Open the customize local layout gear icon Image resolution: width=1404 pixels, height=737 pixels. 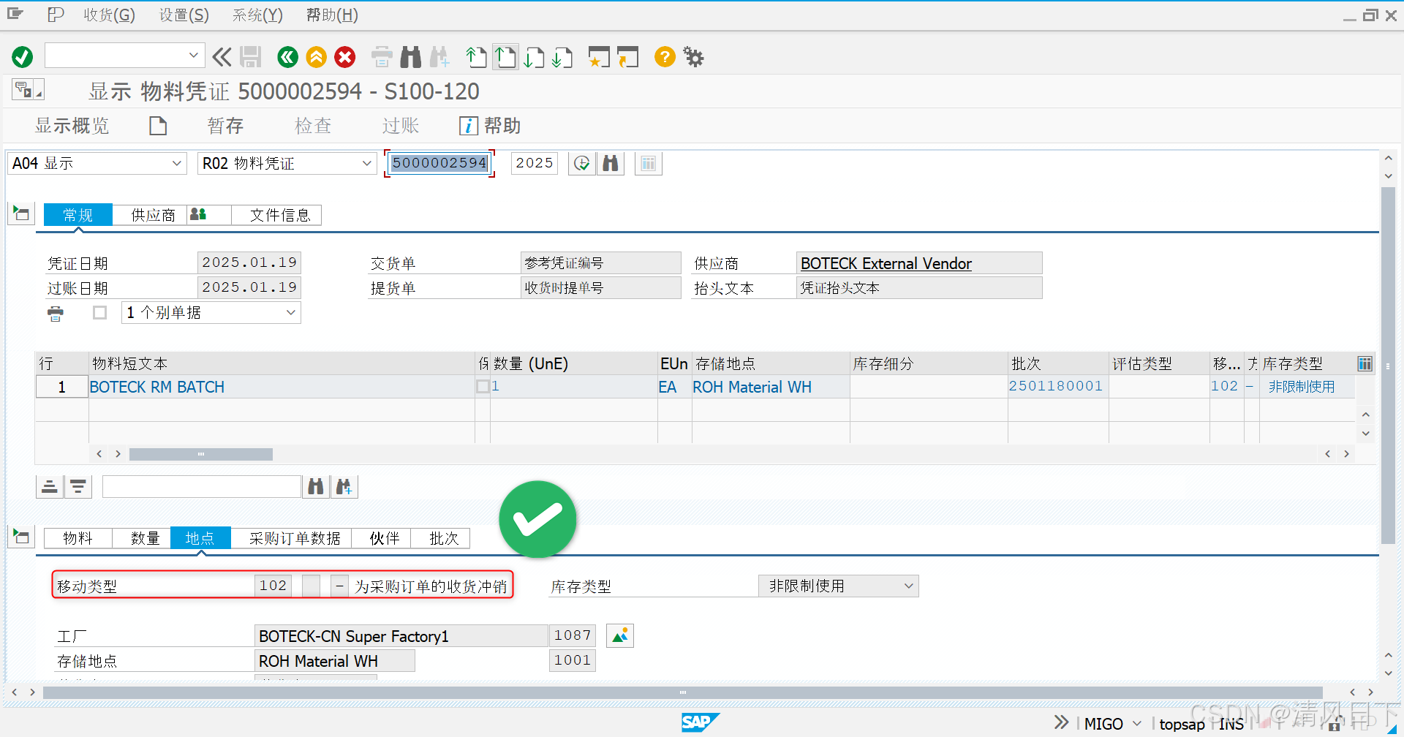point(692,57)
